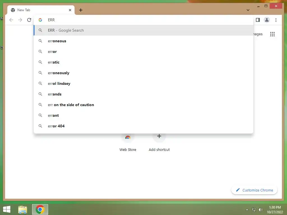Choose the 'errands' suggestion
This screenshot has height=215, width=287.
pos(144,94)
